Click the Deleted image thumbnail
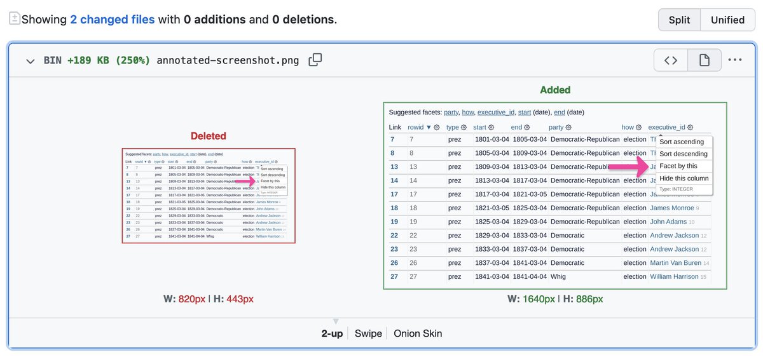This screenshot has height=357, width=763. [209, 195]
